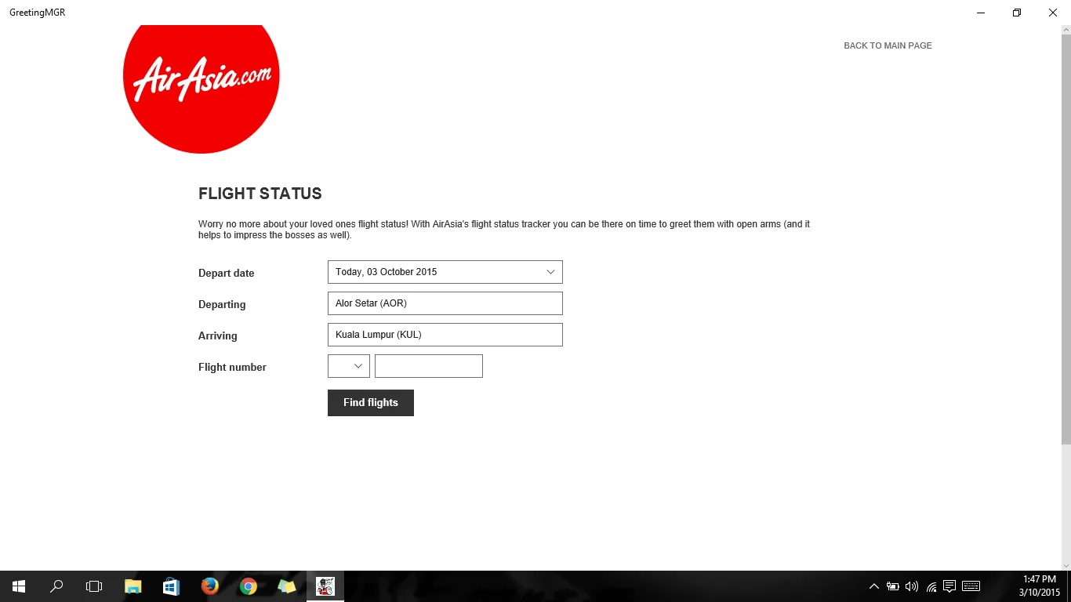This screenshot has height=602, width=1071.
Task: Click the flight number text box
Action: coord(429,366)
